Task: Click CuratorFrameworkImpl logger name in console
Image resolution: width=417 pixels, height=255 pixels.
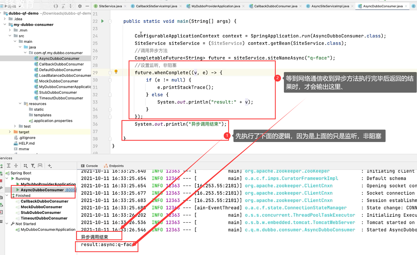Action: tap(292, 178)
